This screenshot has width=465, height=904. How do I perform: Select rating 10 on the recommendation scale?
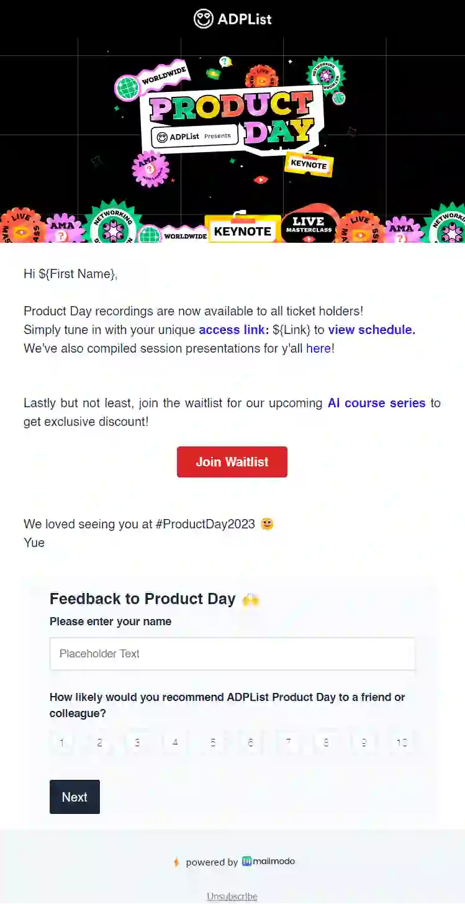pyautogui.click(x=401, y=742)
